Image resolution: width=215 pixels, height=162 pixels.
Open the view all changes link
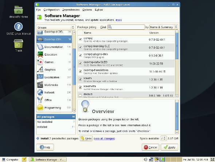pos(104,139)
